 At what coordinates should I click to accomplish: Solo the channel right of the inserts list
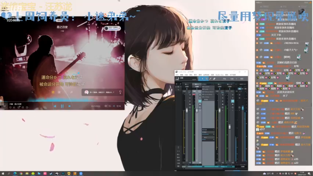[223, 98]
